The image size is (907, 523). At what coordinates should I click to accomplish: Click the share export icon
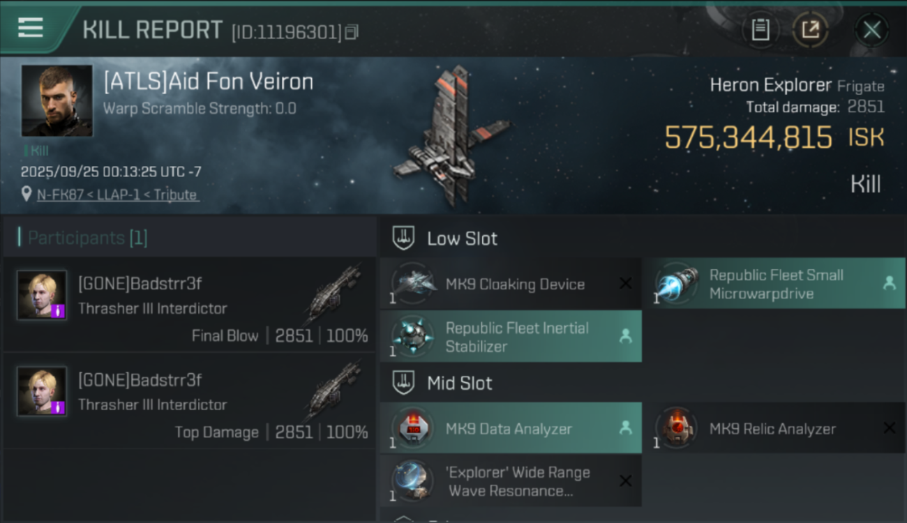(x=810, y=29)
